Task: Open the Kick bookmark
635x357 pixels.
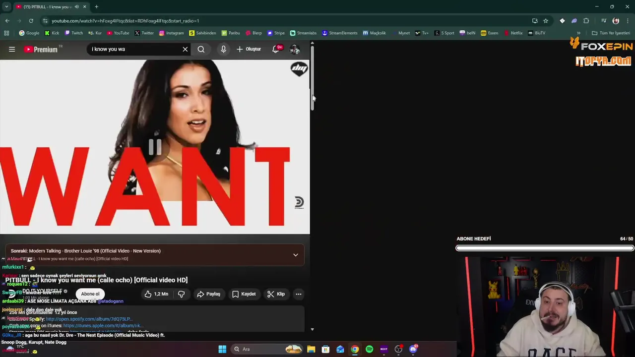Action: (x=52, y=33)
